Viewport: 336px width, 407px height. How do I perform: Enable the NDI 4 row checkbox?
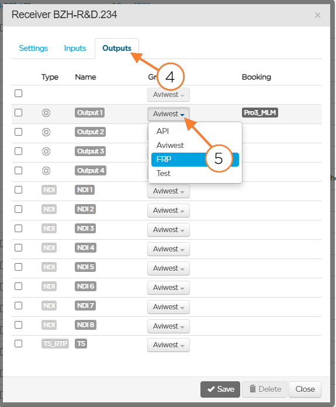[19, 247]
